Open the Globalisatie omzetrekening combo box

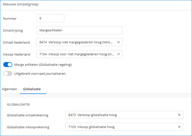coord(120,115)
